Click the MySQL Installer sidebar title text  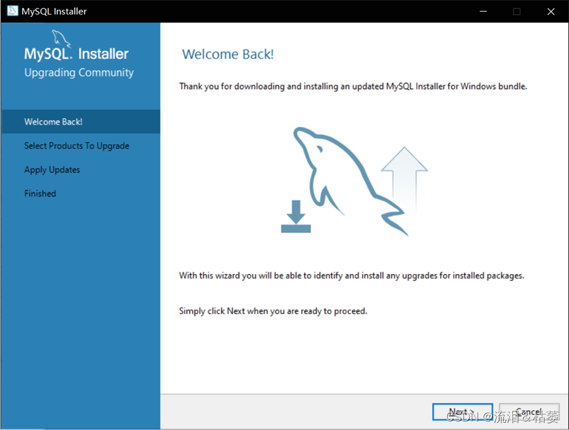coord(76,54)
